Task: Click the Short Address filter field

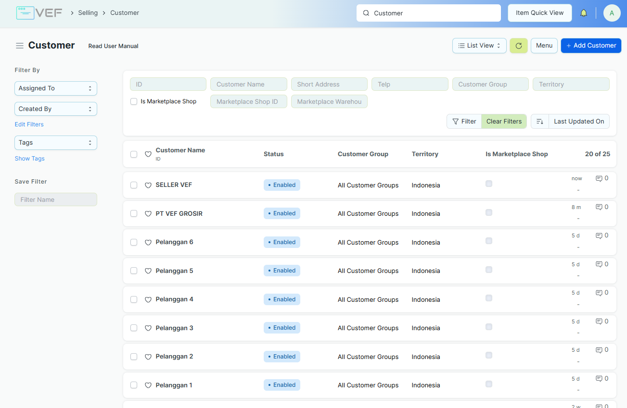Action: (329, 84)
